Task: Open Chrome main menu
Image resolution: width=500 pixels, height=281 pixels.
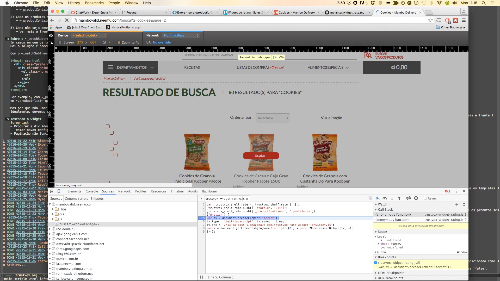Action: (x=464, y=20)
